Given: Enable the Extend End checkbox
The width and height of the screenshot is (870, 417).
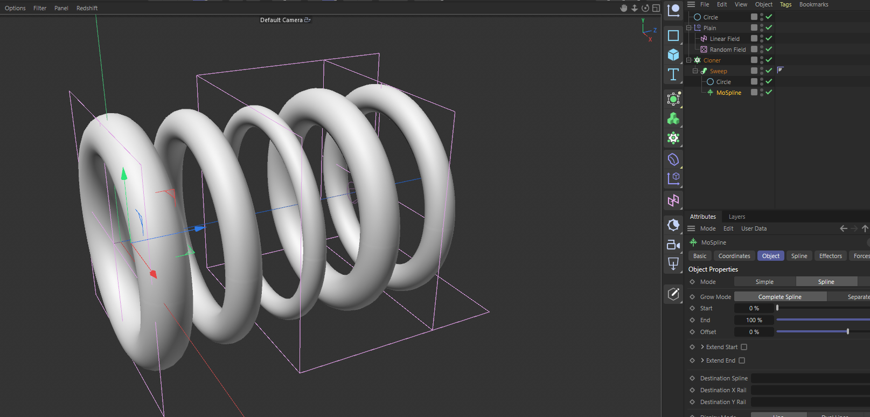Looking at the screenshot, I should coord(742,360).
